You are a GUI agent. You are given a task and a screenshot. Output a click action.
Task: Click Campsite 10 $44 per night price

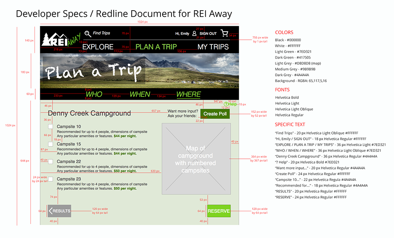pos(125,136)
